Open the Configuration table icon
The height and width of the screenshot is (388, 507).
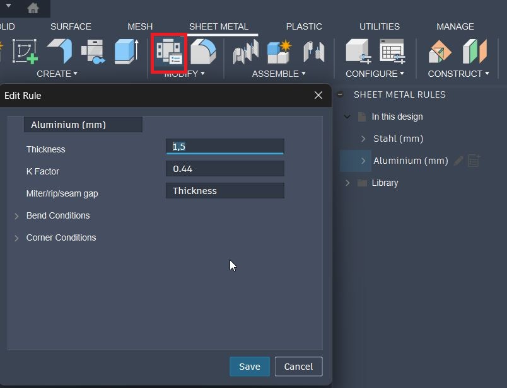click(392, 52)
